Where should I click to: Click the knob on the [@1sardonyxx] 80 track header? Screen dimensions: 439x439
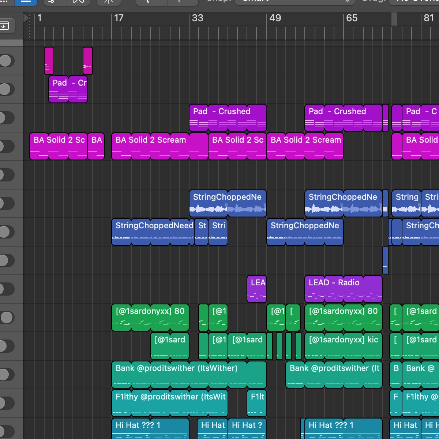(6, 318)
